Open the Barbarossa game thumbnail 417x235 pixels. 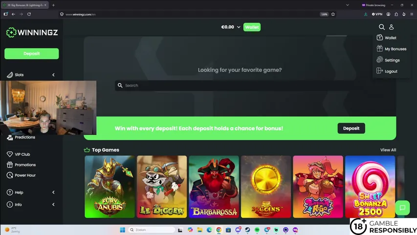[214, 187]
